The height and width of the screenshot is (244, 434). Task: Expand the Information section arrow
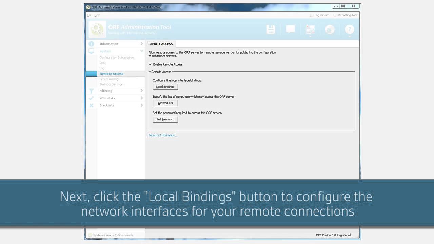click(x=142, y=44)
